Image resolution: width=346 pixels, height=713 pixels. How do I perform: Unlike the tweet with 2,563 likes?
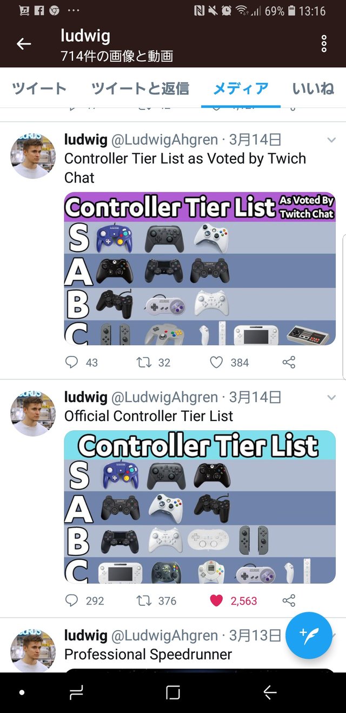pyautogui.click(x=216, y=600)
